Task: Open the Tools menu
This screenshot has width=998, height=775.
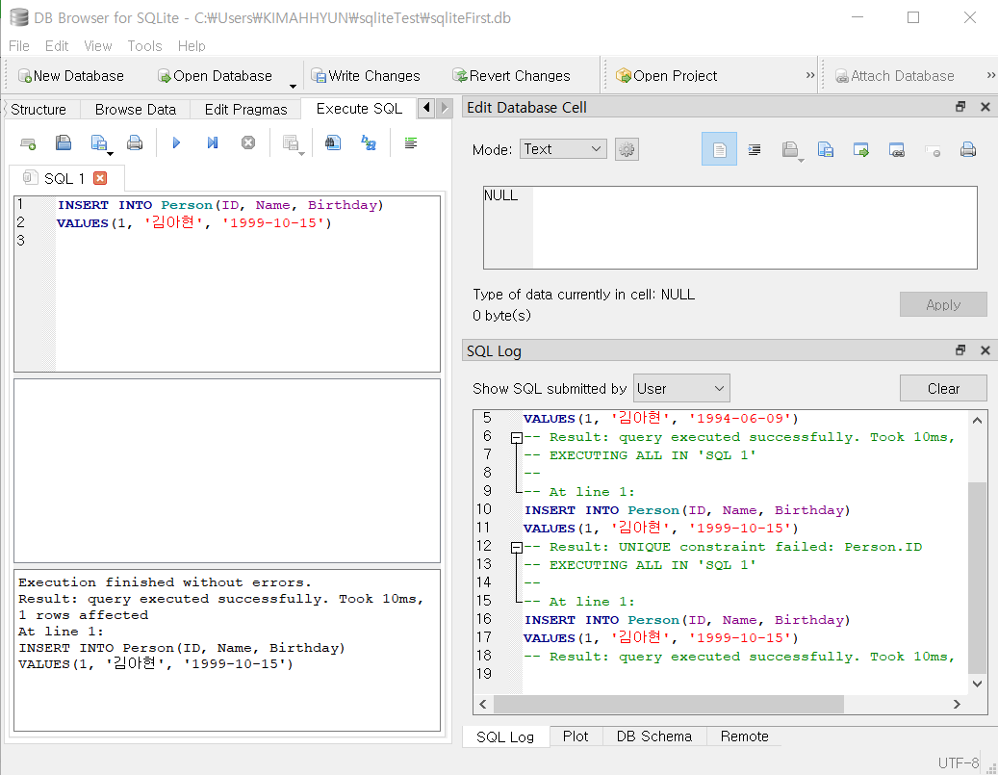Action: tap(144, 46)
